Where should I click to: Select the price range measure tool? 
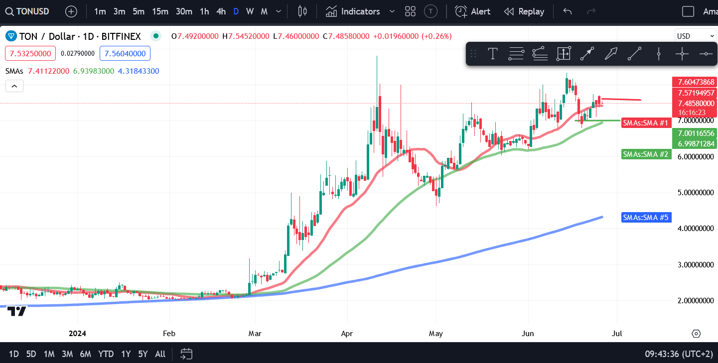(x=563, y=54)
